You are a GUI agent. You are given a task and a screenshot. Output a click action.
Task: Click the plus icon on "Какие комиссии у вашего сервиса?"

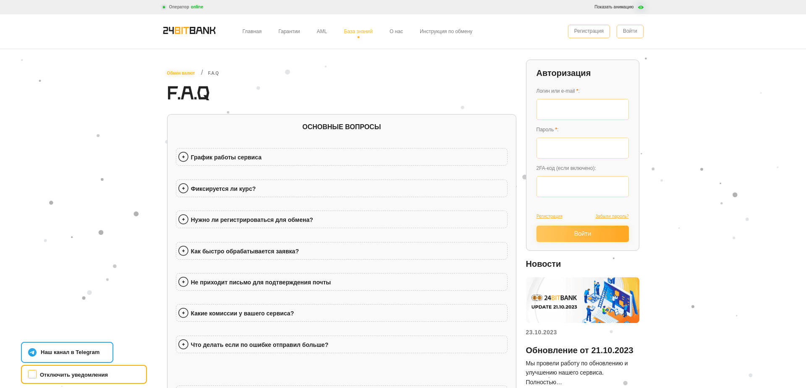183,312
